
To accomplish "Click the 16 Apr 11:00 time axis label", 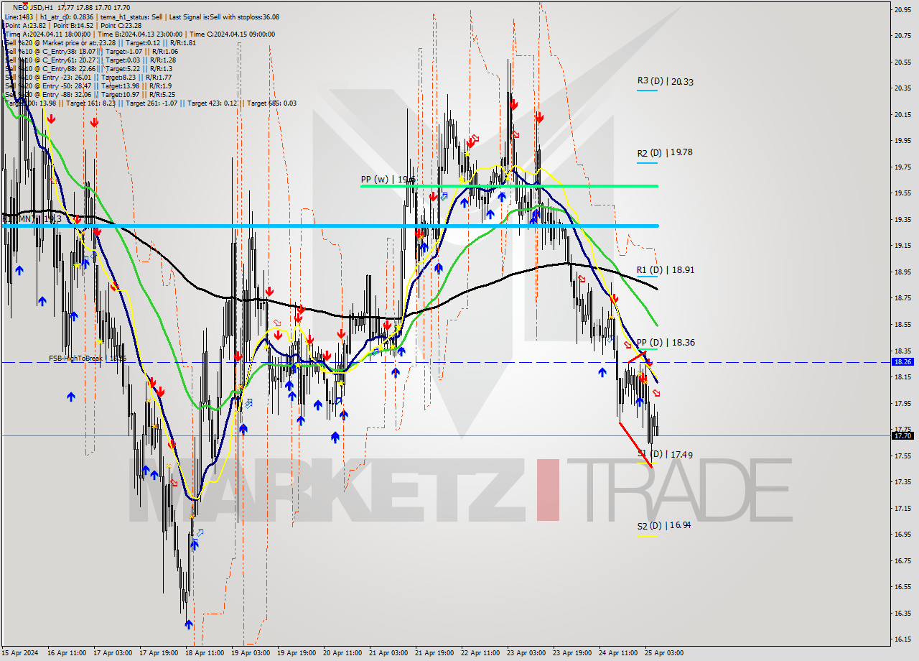I will [66, 653].
